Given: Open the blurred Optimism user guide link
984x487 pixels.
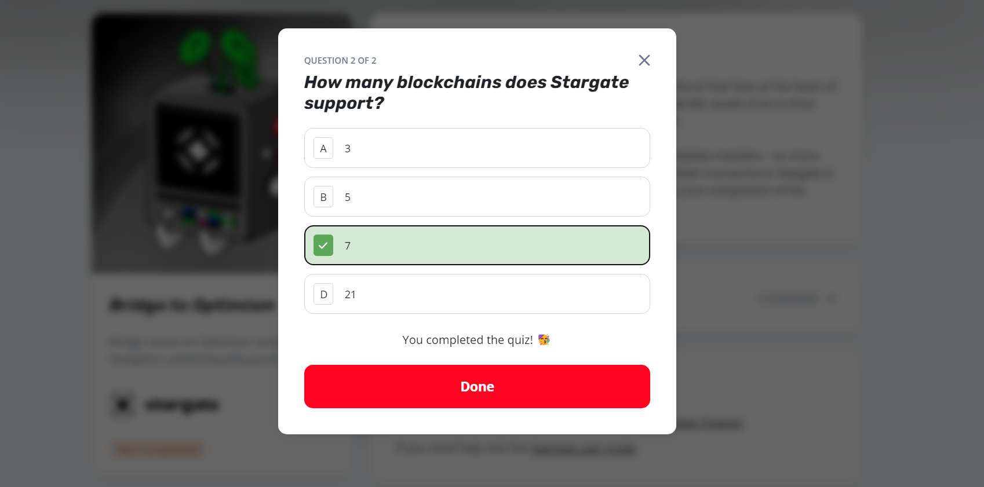Looking at the screenshot, I should (584, 449).
